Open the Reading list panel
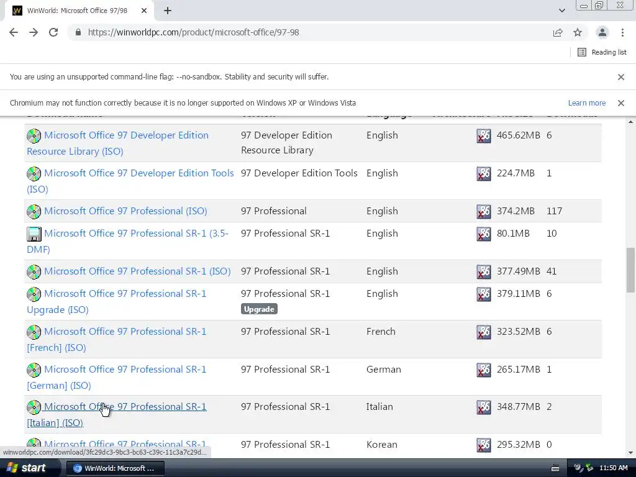The image size is (636, 477). tap(602, 52)
